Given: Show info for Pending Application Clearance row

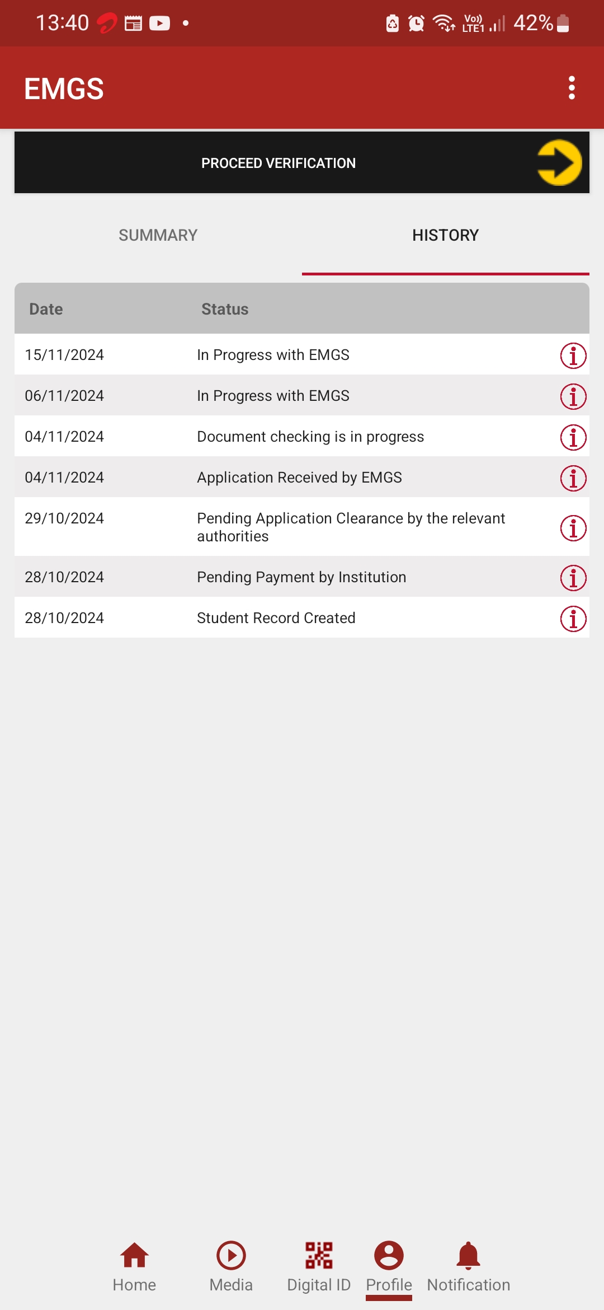Looking at the screenshot, I should tap(573, 527).
